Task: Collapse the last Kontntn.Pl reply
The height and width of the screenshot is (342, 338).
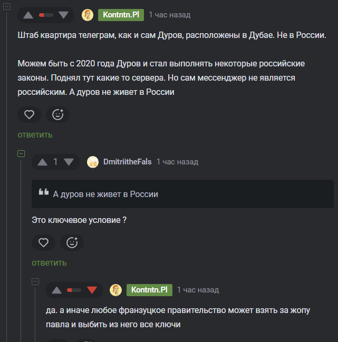Action: (35, 282)
